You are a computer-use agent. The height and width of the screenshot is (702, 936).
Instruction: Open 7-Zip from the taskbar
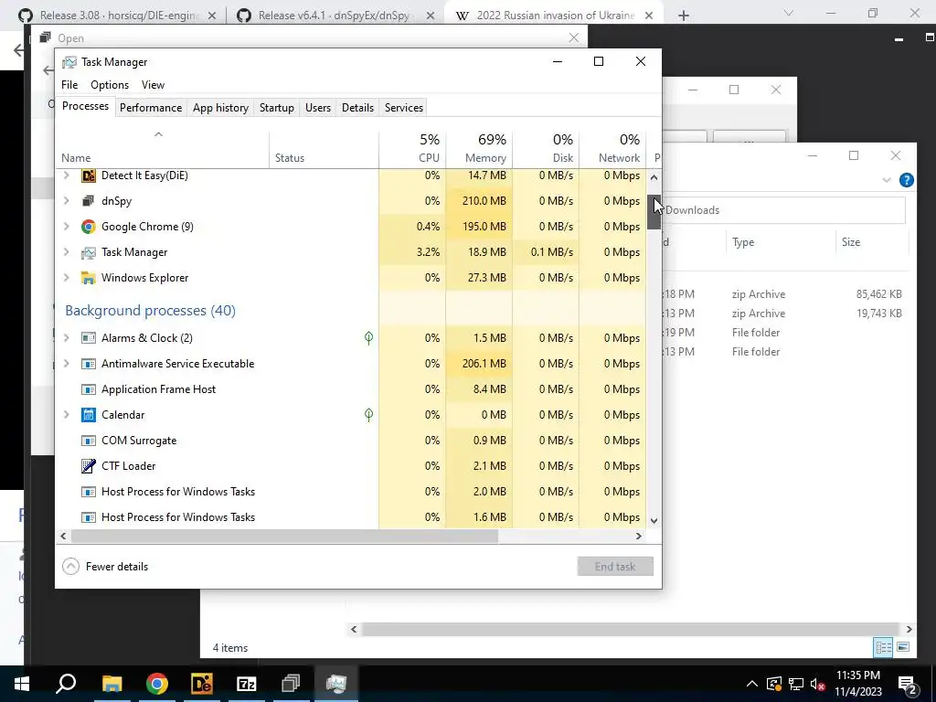247,684
